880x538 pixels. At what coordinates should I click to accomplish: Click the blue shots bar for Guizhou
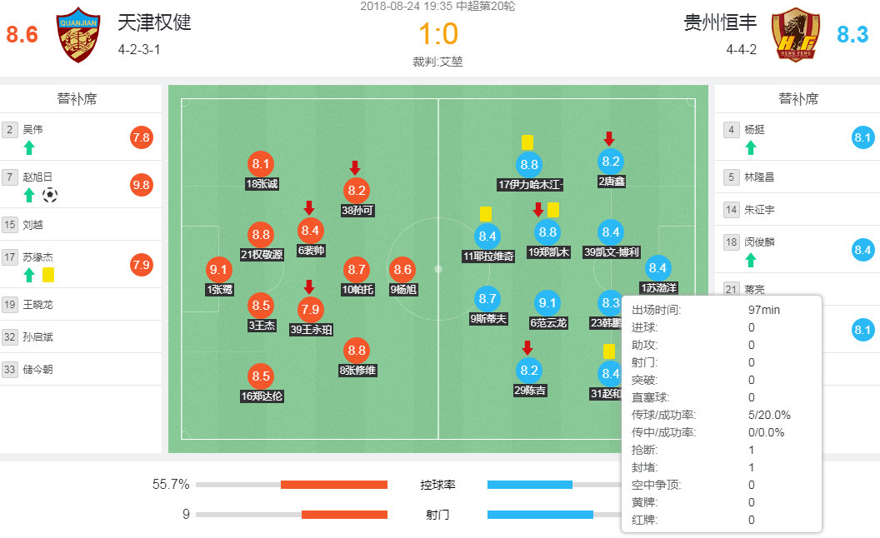(x=540, y=515)
